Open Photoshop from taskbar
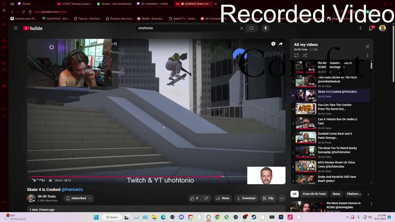This screenshot has height=222, width=395. (x=281, y=217)
